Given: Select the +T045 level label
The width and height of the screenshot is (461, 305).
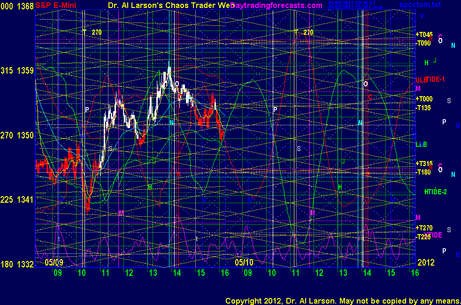Looking at the screenshot, I should (424, 35).
